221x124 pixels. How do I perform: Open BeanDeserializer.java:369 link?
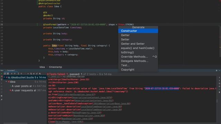[x=89, y=116]
